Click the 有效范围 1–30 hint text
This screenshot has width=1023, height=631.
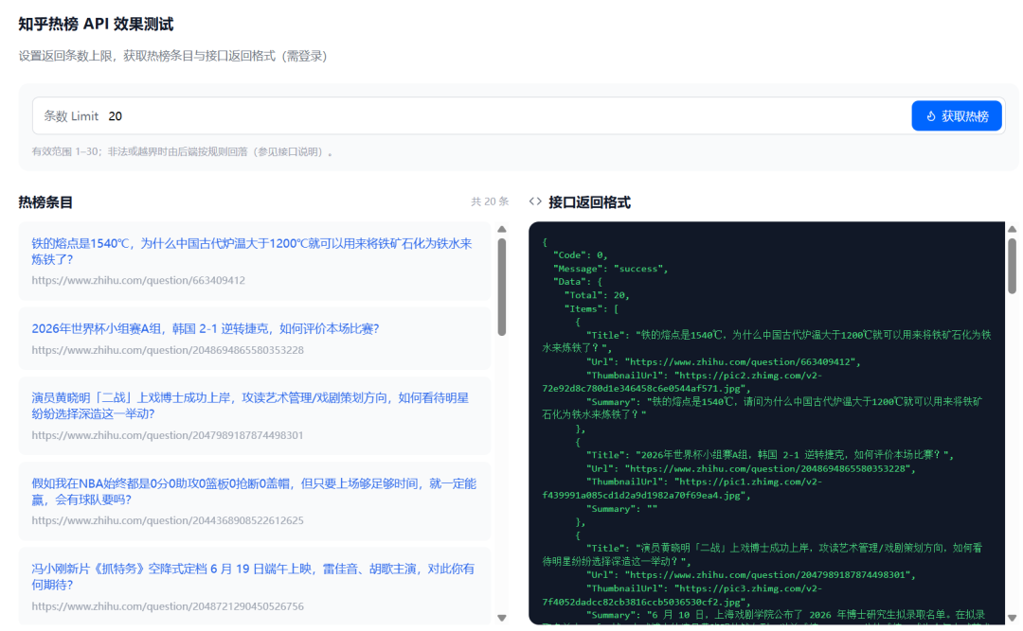tap(182, 152)
